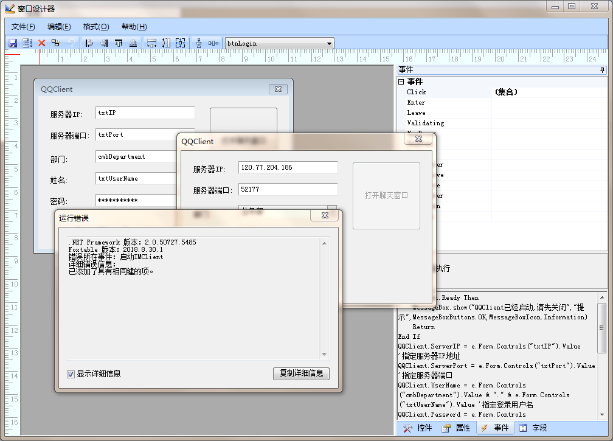
Task: Click the error line 错误所在事件: 启动IMClient
Action: [116, 257]
